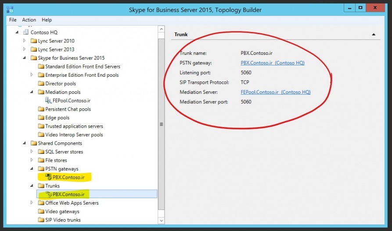The height and width of the screenshot is (231, 392).
Task: Collapse the Trunks node
Action: (32, 185)
